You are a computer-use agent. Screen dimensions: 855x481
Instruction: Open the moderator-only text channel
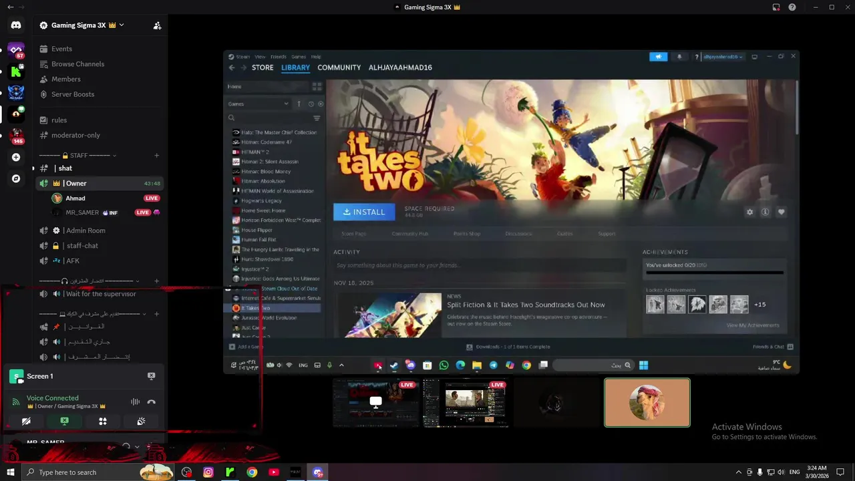pyautogui.click(x=75, y=135)
